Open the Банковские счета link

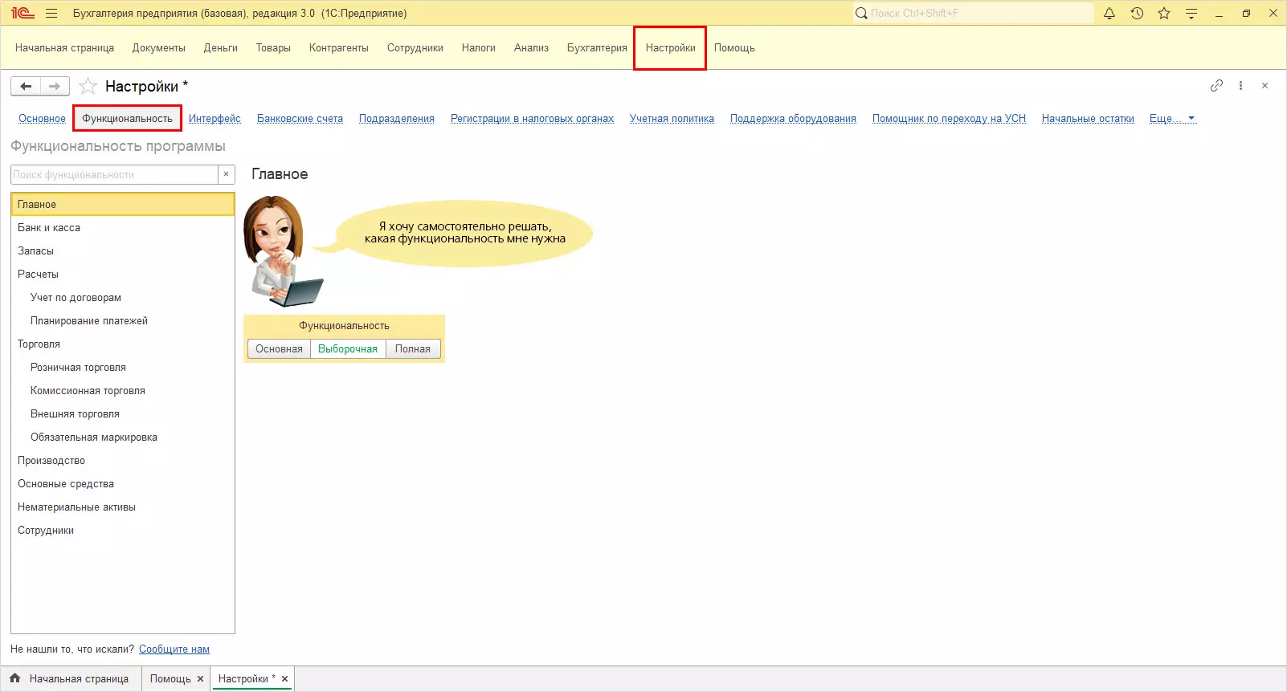click(x=300, y=119)
